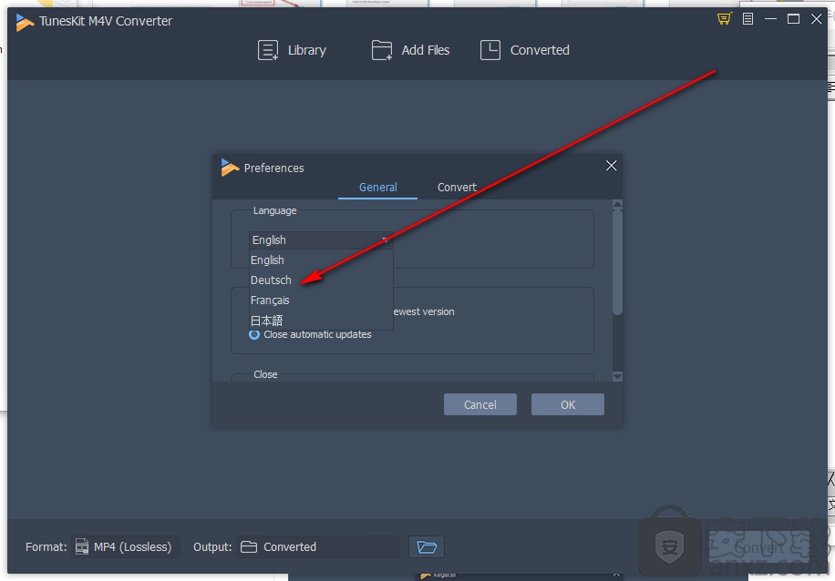This screenshot has width=835, height=581.
Task: Open the MP4 (Lossless) format selector
Action: [x=126, y=547]
